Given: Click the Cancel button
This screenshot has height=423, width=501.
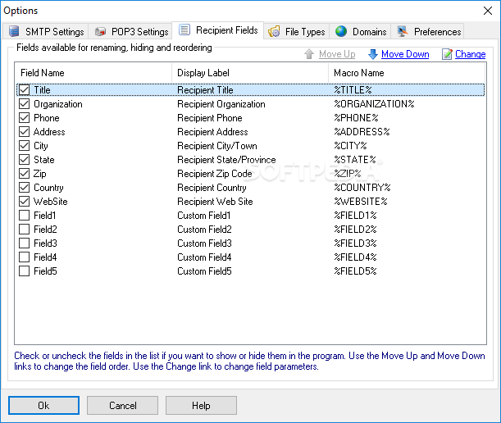Looking at the screenshot, I should 122,406.
